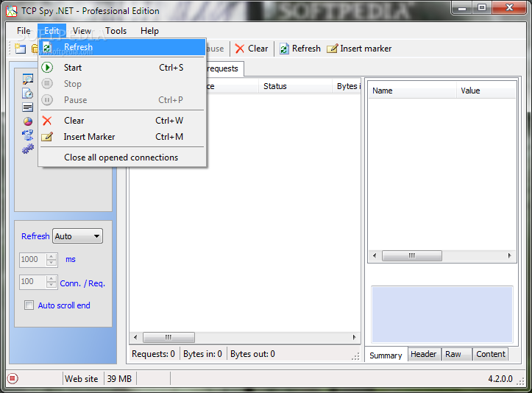
Task: Close the TCP Spy .NET window
Action: click(x=509, y=8)
